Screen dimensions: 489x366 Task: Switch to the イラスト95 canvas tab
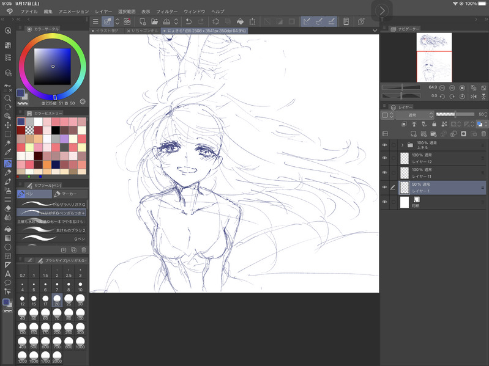pos(106,31)
